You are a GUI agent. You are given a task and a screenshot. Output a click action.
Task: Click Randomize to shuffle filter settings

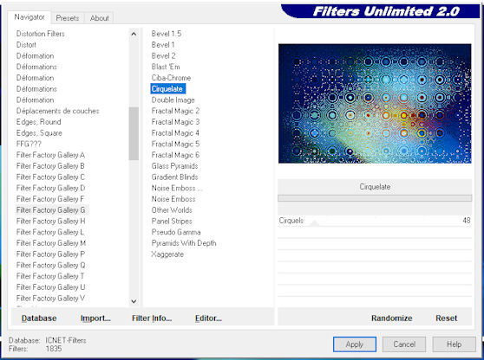391,318
